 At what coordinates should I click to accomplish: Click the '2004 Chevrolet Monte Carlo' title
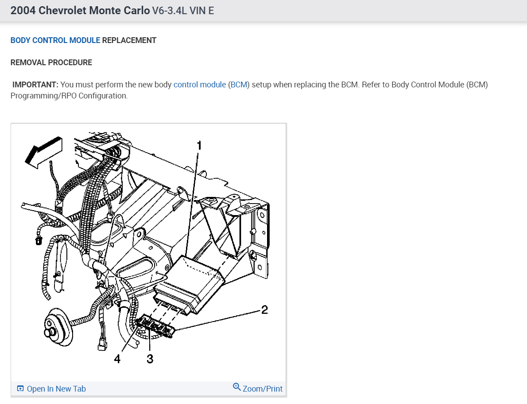pos(80,11)
